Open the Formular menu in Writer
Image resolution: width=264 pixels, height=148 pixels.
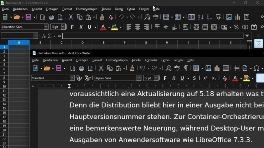[151, 60]
